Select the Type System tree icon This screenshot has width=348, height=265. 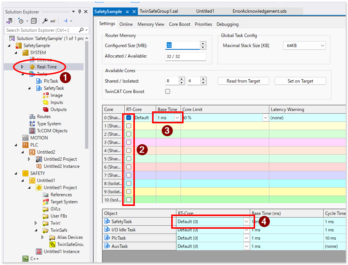32,124
